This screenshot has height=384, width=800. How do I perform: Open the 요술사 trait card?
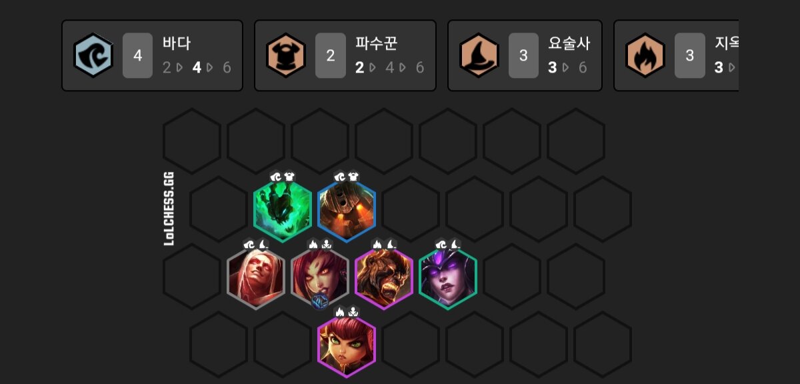(x=525, y=55)
